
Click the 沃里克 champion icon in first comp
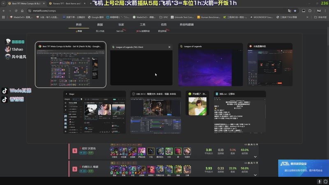(114, 151)
